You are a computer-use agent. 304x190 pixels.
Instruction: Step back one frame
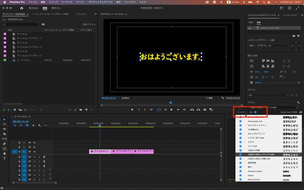click(166, 109)
